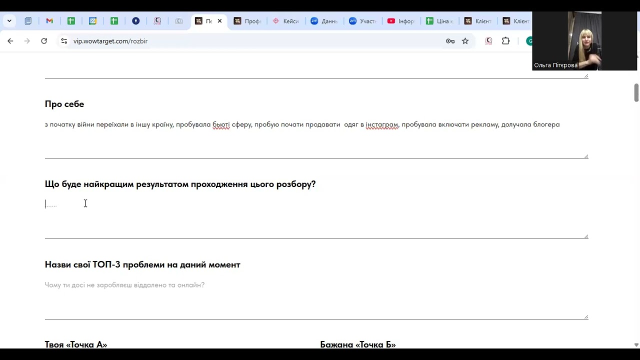640x360 pixels.
Task: Switch to the Google Docs pinned tab
Action: (28, 21)
